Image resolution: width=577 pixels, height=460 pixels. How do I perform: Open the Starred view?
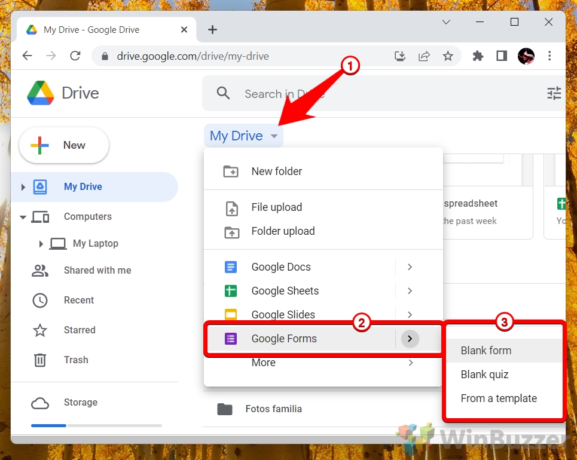pyautogui.click(x=80, y=330)
